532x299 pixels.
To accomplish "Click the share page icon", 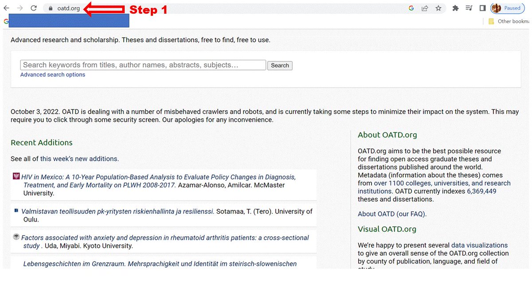I will pos(424,8).
